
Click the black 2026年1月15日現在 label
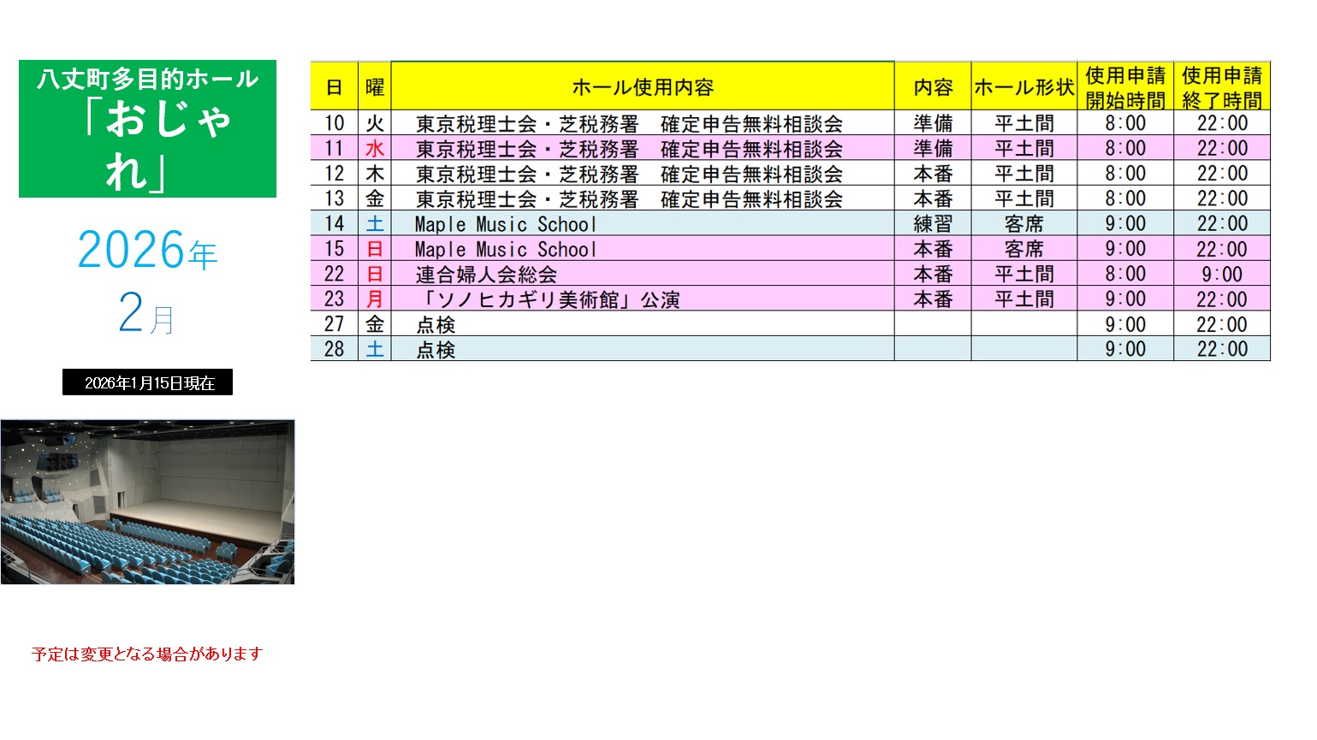coord(147,383)
